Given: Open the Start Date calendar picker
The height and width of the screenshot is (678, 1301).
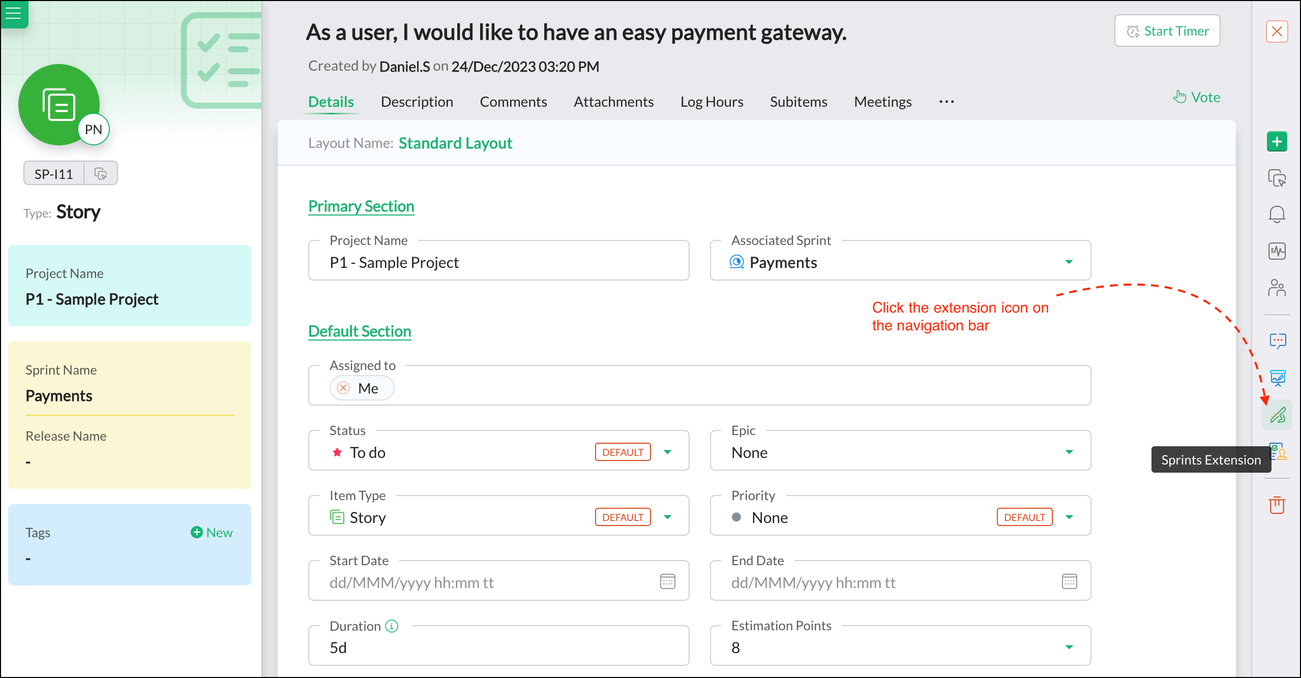Looking at the screenshot, I should coord(667,581).
